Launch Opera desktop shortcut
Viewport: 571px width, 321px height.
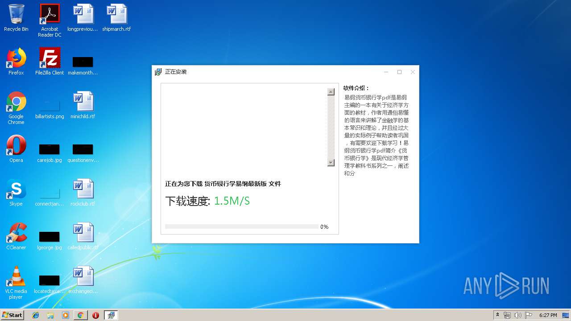tap(16, 149)
